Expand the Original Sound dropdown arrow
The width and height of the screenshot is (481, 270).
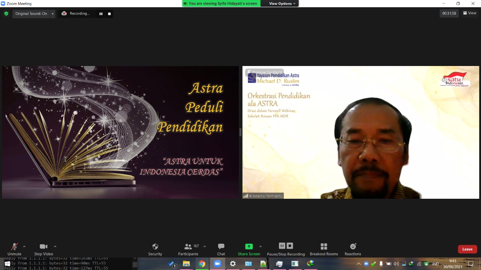coord(53,13)
